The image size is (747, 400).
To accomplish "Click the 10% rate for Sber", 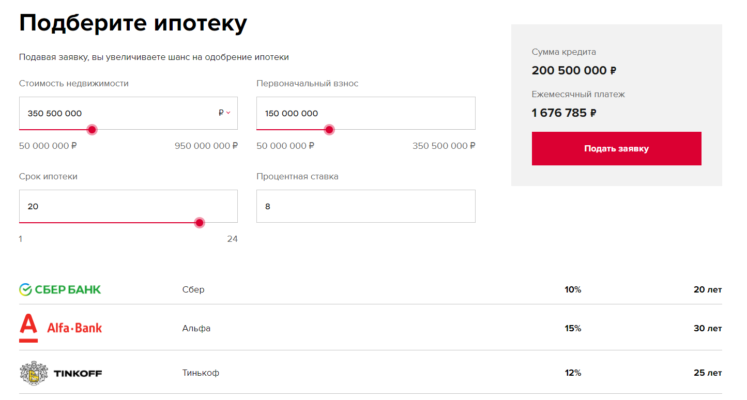I will tap(573, 289).
